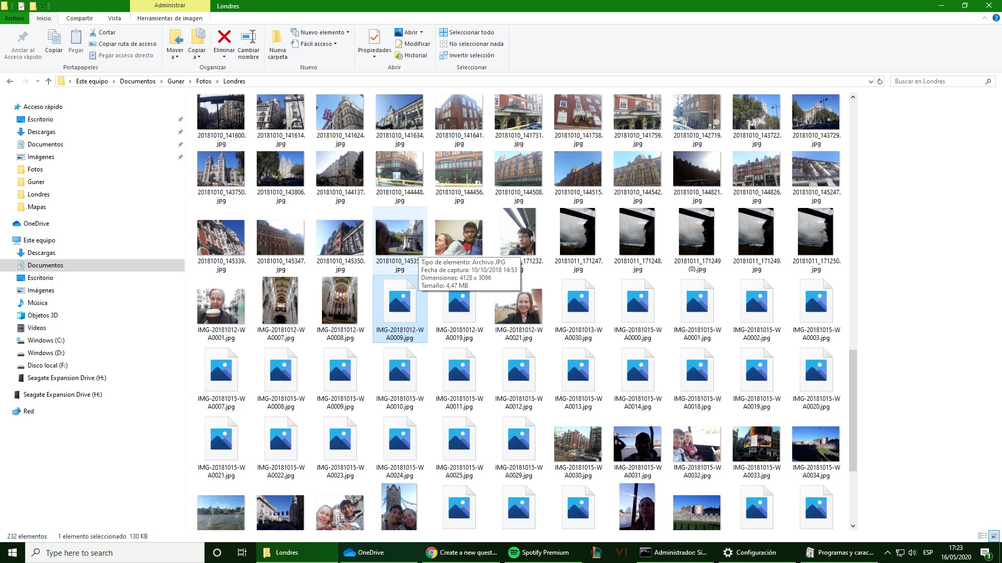1002x563 pixels.
Task: Open Windows (C:) drive
Action: click(46, 340)
